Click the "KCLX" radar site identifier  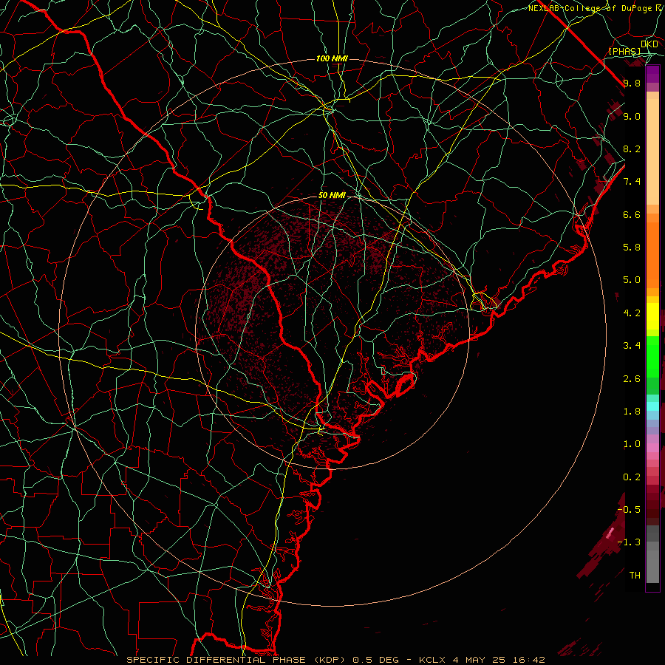432,660
